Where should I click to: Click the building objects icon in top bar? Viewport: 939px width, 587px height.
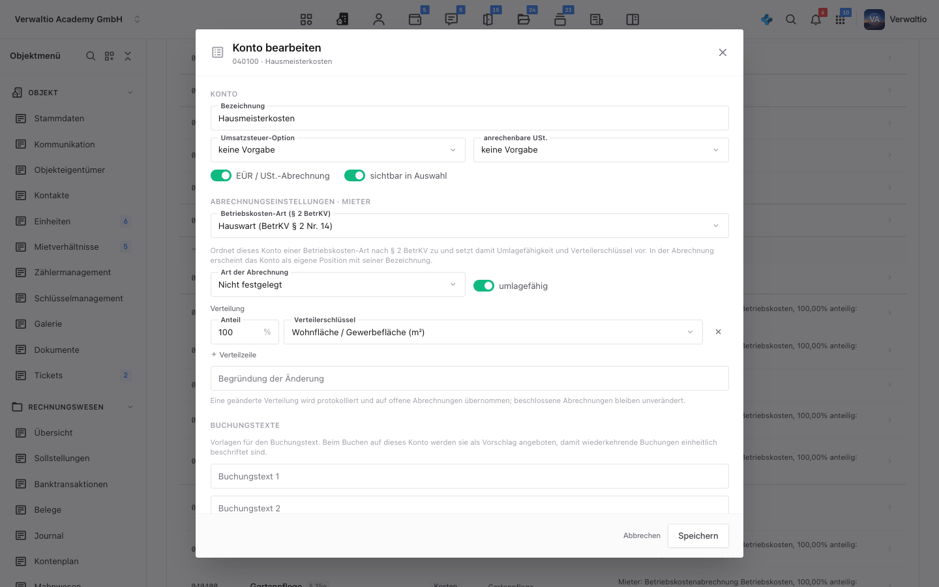coord(342,20)
